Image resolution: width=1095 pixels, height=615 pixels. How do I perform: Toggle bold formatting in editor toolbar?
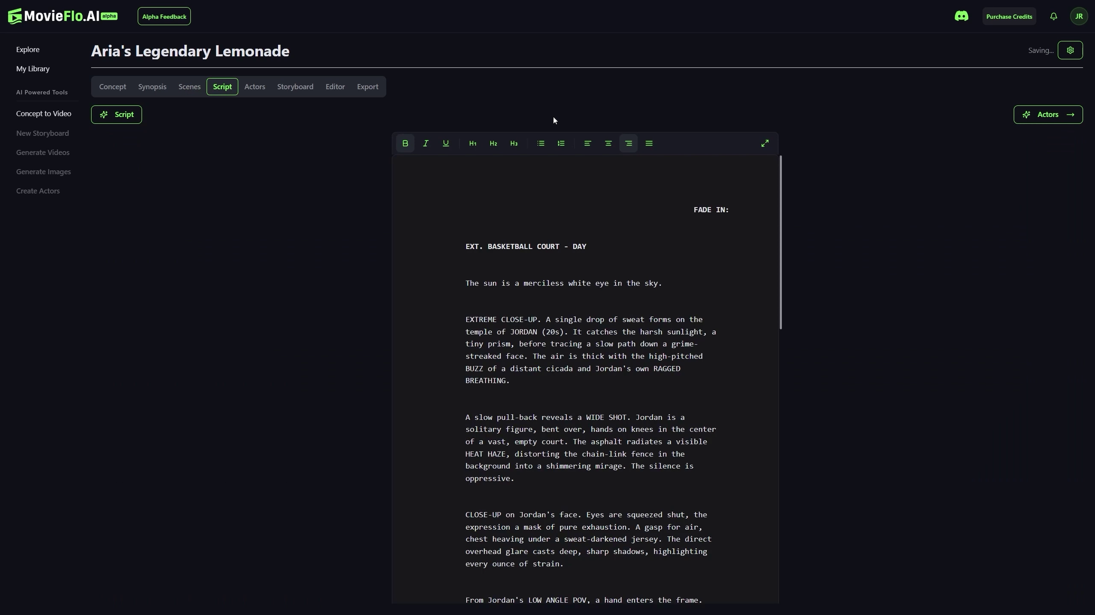tap(405, 143)
